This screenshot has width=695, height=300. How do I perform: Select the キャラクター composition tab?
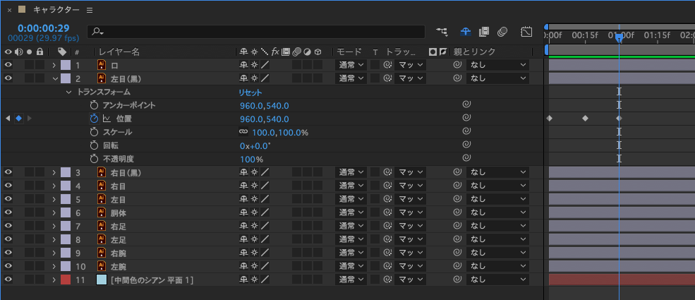point(55,10)
